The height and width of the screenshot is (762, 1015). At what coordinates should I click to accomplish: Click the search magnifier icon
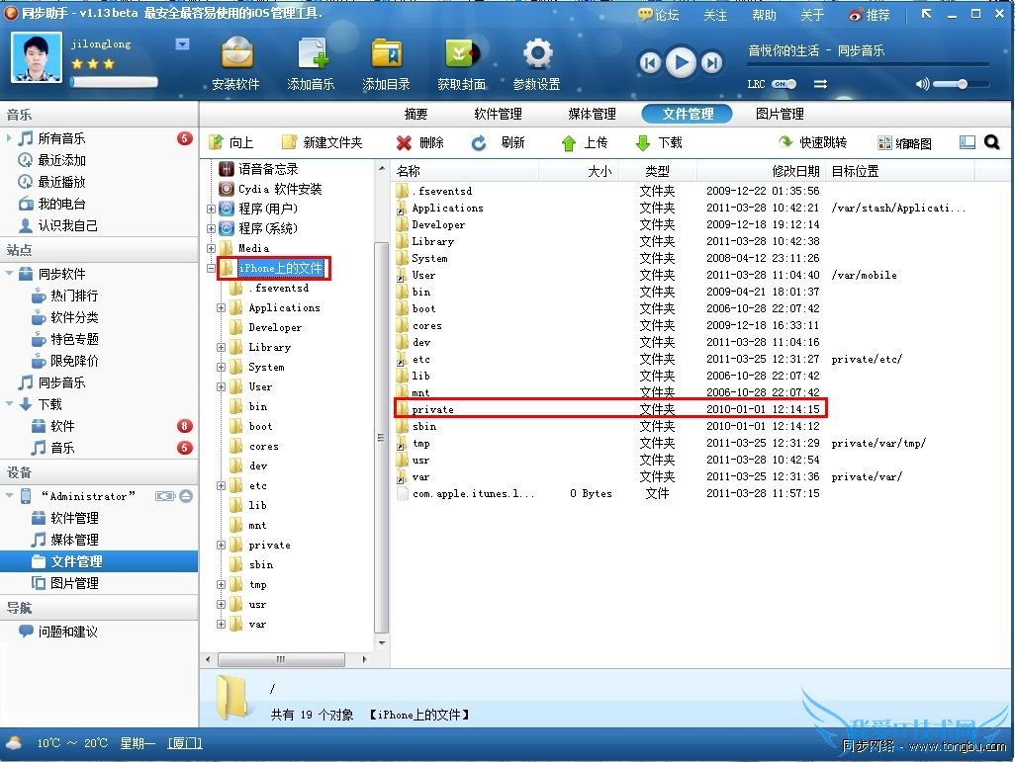pos(991,141)
